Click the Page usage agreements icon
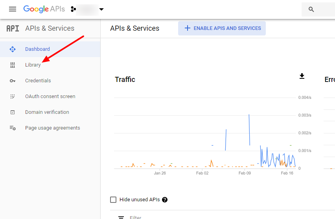 click(13, 128)
